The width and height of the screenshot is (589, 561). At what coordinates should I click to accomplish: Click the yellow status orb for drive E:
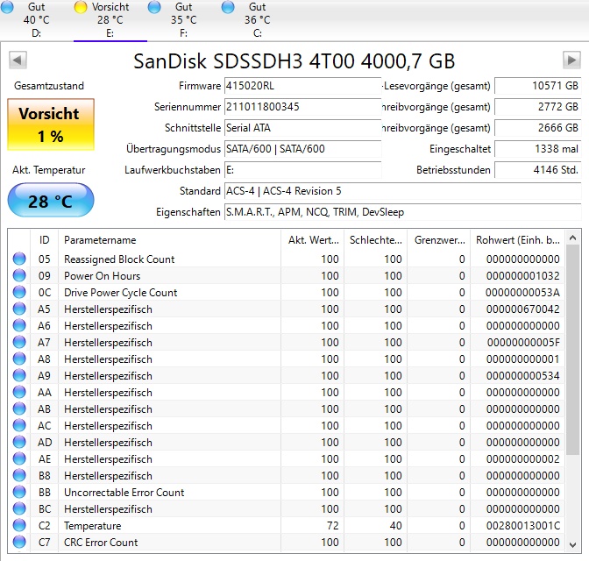(81, 7)
